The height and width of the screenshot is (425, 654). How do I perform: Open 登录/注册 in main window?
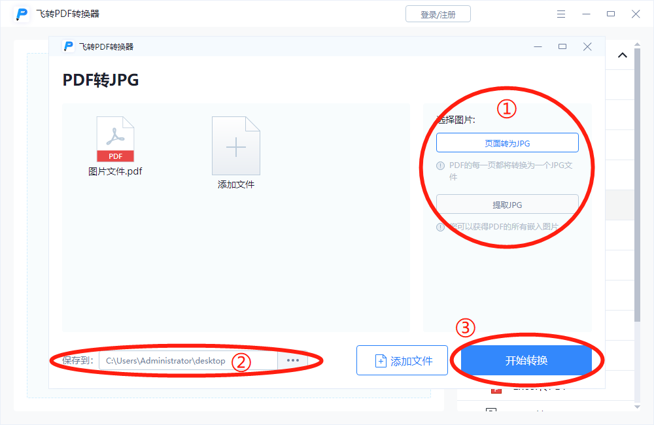[438, 14]
